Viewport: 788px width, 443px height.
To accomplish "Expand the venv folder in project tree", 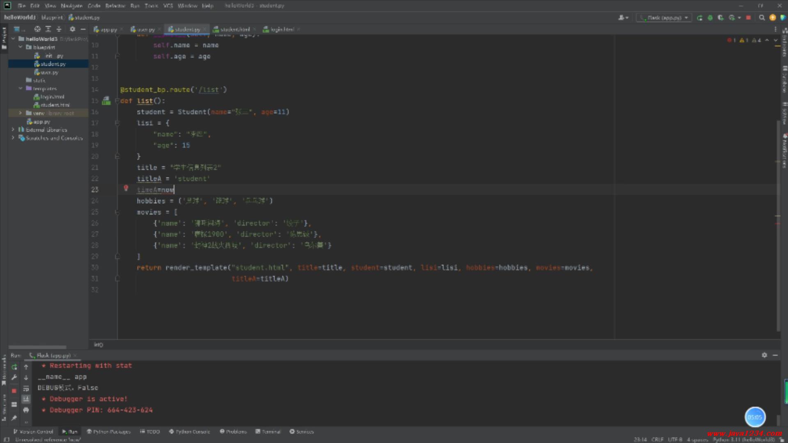I will point(20,113).
